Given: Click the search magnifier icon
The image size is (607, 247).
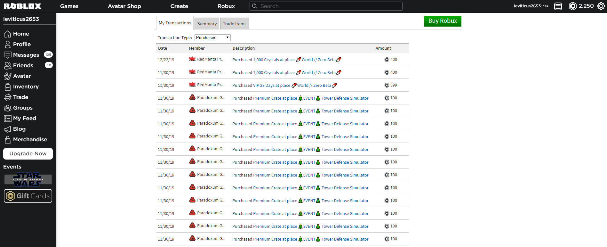Looking at the screenshot, I should click(255, 6).
